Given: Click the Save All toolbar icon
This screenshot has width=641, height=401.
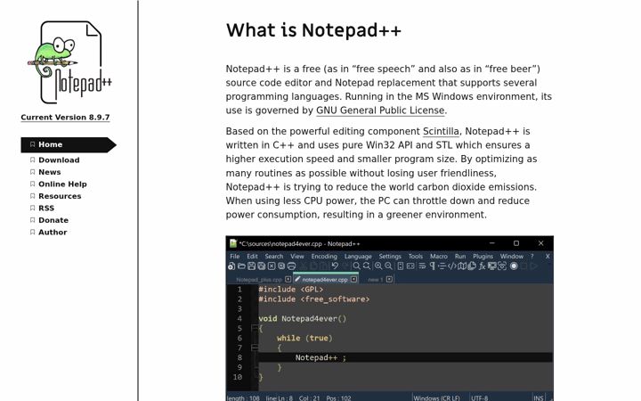Looking at the screenshot, I should point(261,266).
